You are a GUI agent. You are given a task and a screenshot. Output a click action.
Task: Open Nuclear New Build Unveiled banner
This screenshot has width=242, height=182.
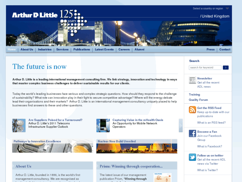[x=137, y=146]
